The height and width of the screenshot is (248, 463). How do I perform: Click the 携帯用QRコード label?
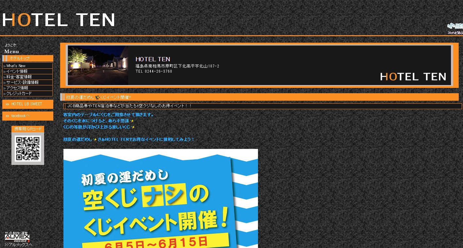(28, 129)
